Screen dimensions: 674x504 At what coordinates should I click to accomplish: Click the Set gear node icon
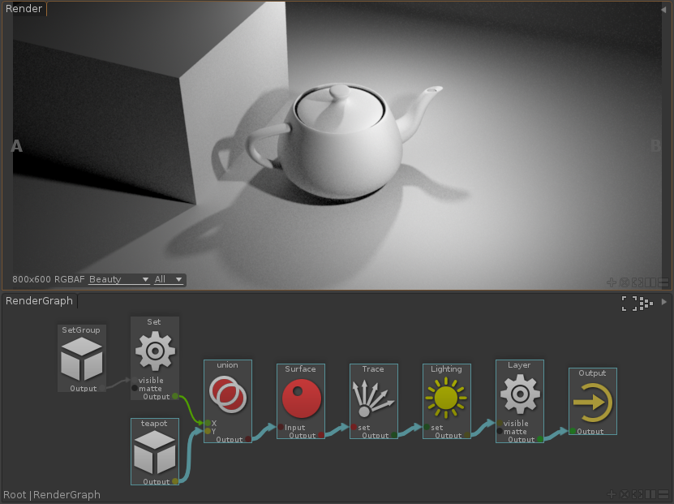[x=154, y=351]
